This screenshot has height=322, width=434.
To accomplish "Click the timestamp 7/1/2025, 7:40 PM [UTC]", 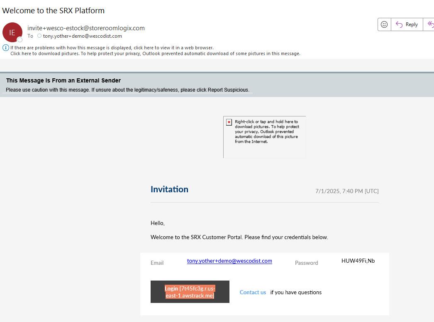I will [x=347, y=191].
